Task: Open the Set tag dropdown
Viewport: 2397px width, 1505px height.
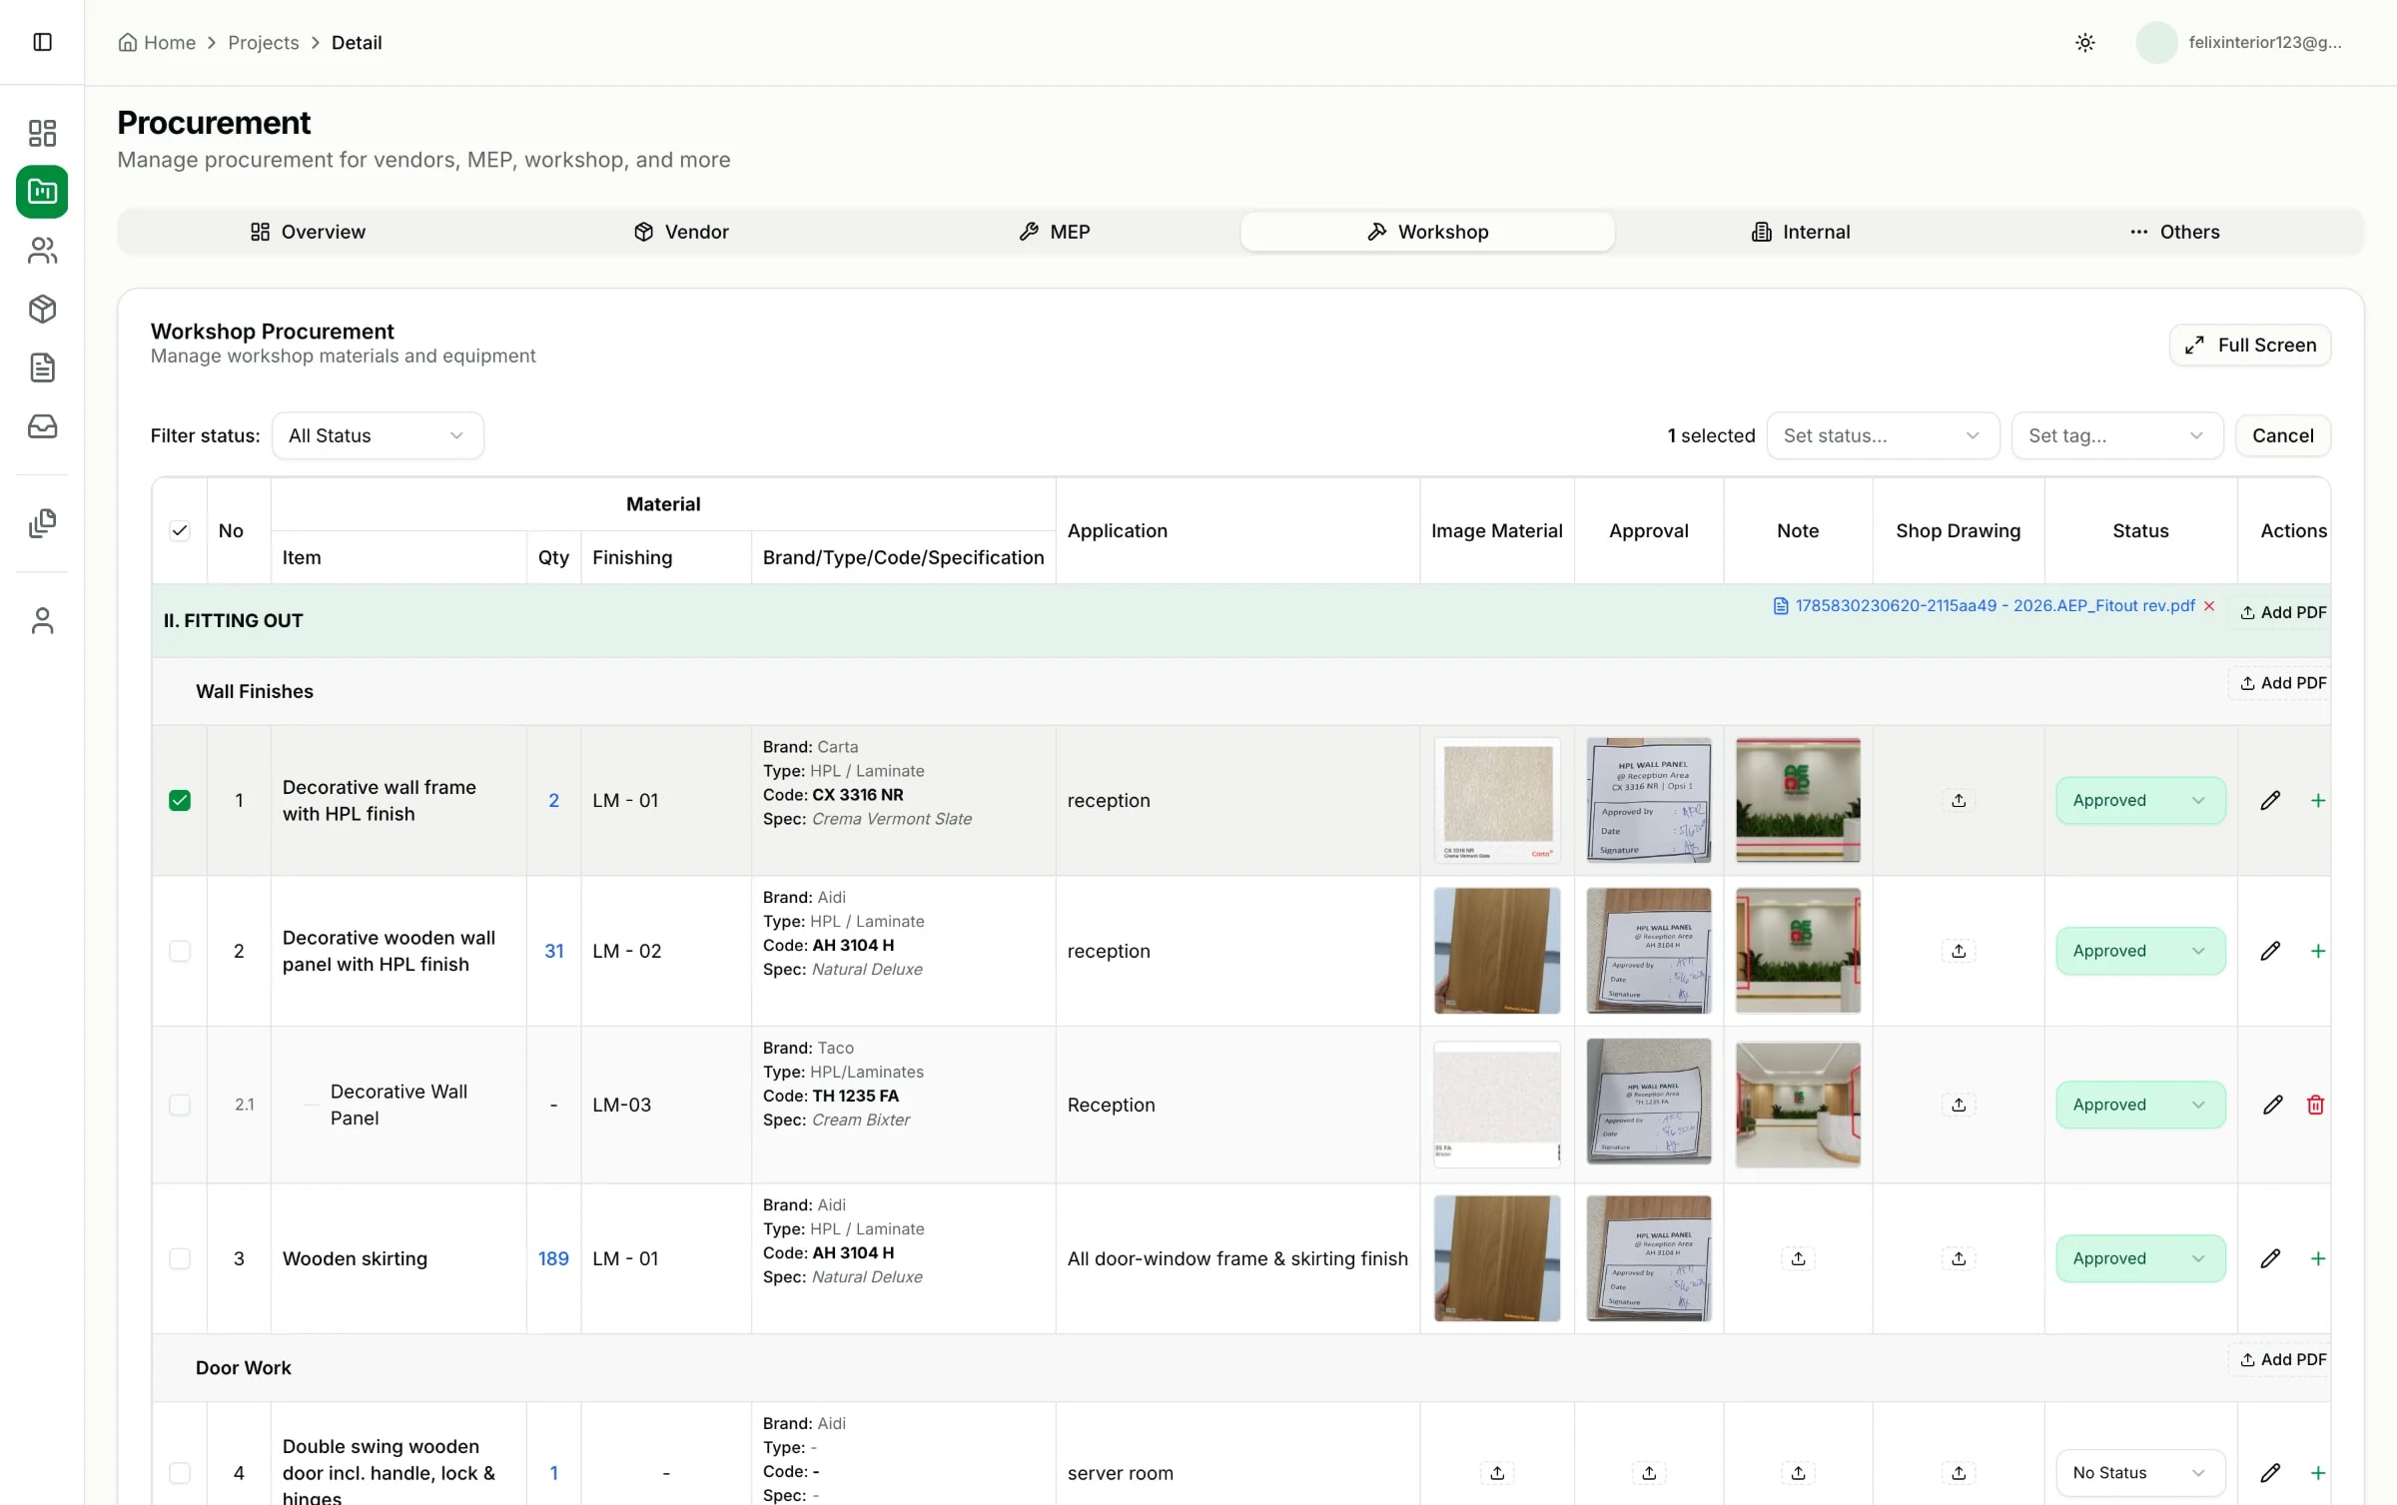Action: click(x=2117, y=435)
